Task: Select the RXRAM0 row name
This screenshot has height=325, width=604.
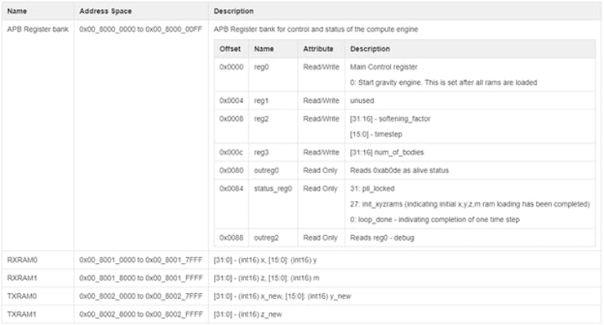Action: pyautogui.click(x=22, y=260)
